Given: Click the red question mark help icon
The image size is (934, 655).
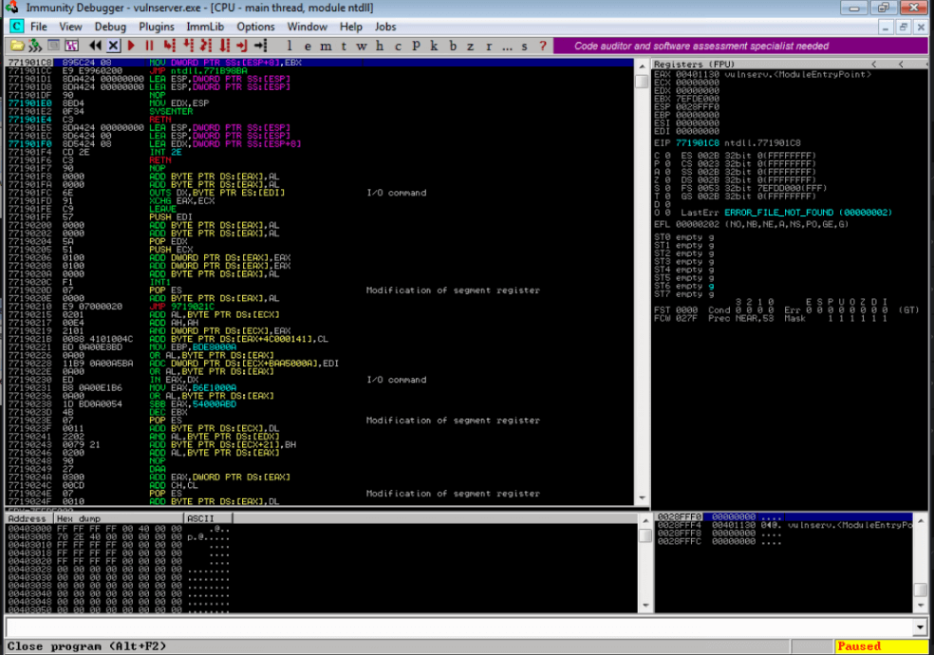Looking at the screenshot, I should pyautogui.click(x=543, y=46).
